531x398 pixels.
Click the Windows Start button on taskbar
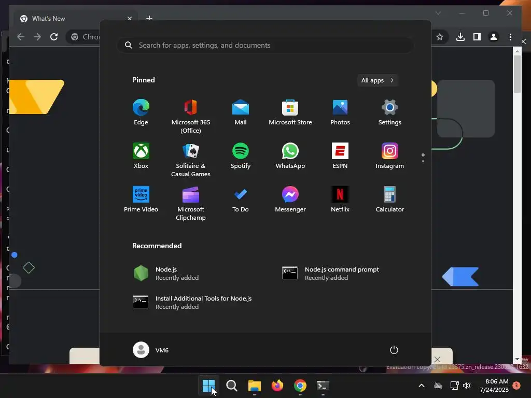(208, 386)
